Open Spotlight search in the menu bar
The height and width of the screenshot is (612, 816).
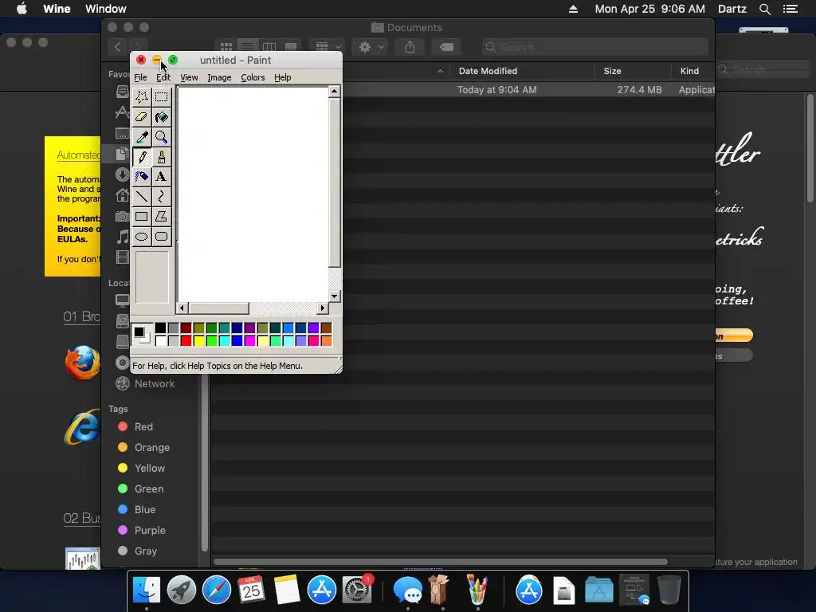tap(764, 9)
